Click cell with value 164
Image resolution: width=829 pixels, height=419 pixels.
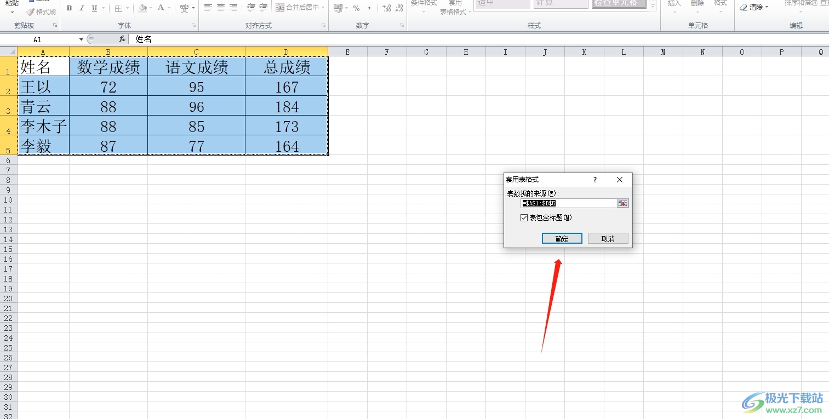pos(287,146)
